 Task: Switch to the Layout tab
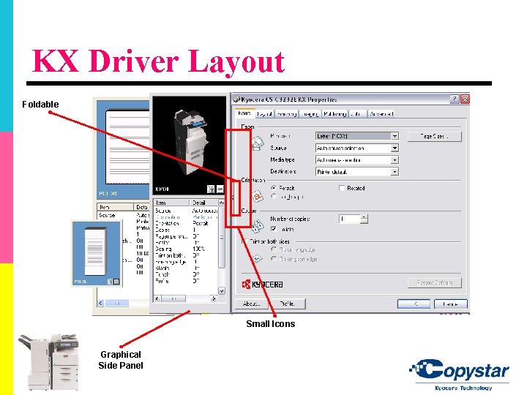(x=264, y=114)
